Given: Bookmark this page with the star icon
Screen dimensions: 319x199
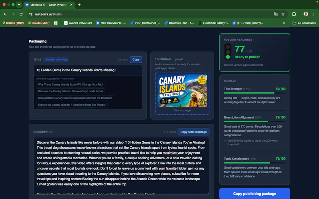Looking at the screenshot, I should click(x=283, y=14).
